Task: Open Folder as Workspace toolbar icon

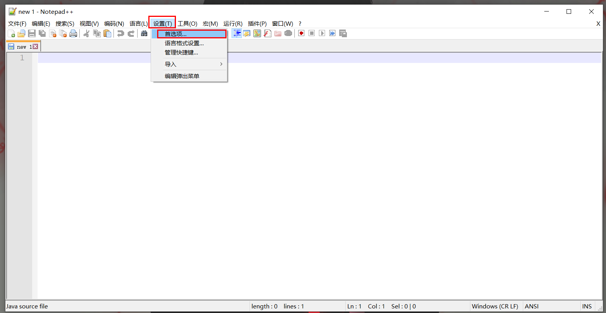Action: pos(278,33)
